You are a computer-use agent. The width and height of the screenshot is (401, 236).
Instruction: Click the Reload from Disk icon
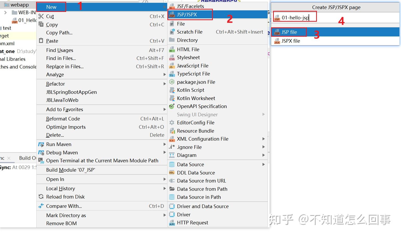(x=41, y=197)
